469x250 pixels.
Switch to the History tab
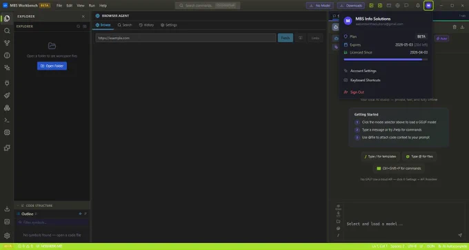point(146,25)
